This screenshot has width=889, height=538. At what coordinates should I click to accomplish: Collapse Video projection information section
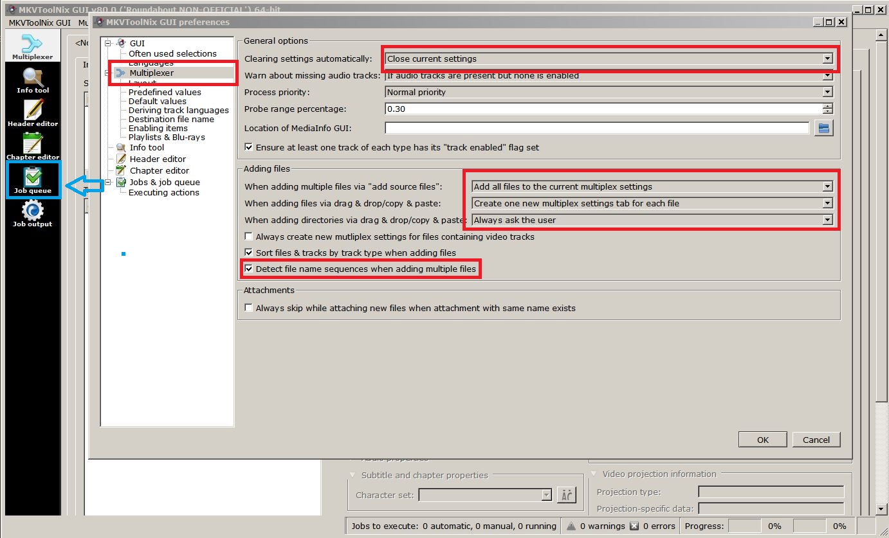pyautogui.click(x=594, y=474)
